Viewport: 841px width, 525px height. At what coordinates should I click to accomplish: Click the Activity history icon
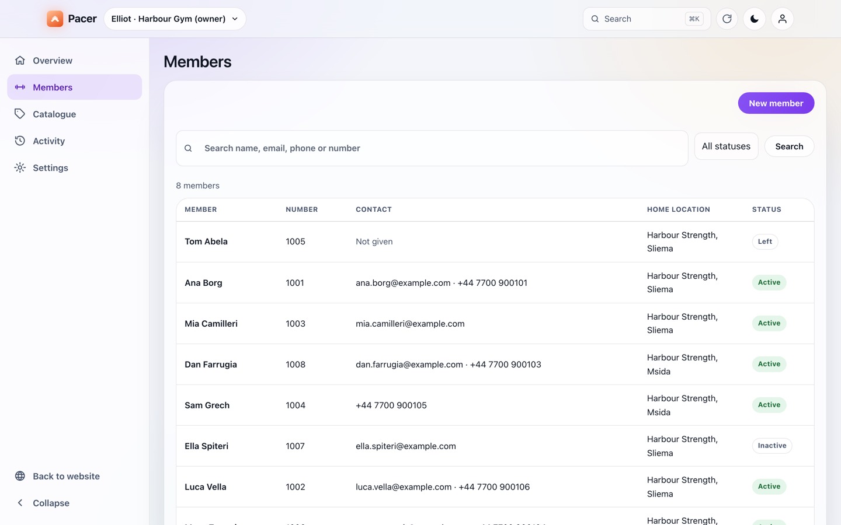(x=20, y=141)
